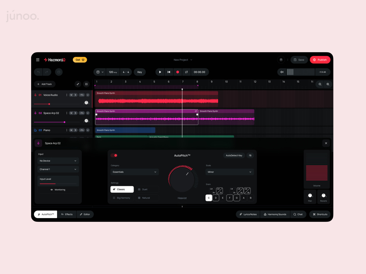This screenshot has height=274, width=366.
Task: Open the metronome dropdown
Action: [x=100, y=72]
